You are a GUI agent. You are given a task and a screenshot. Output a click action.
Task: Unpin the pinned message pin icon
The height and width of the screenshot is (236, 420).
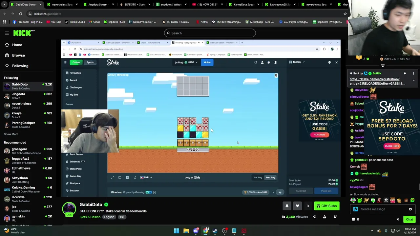click(405, 73)
